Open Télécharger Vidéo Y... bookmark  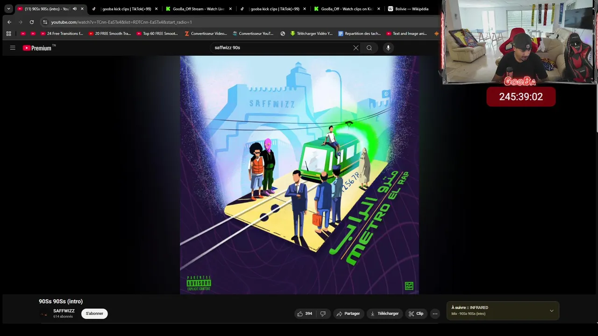(x=311, y=34)
